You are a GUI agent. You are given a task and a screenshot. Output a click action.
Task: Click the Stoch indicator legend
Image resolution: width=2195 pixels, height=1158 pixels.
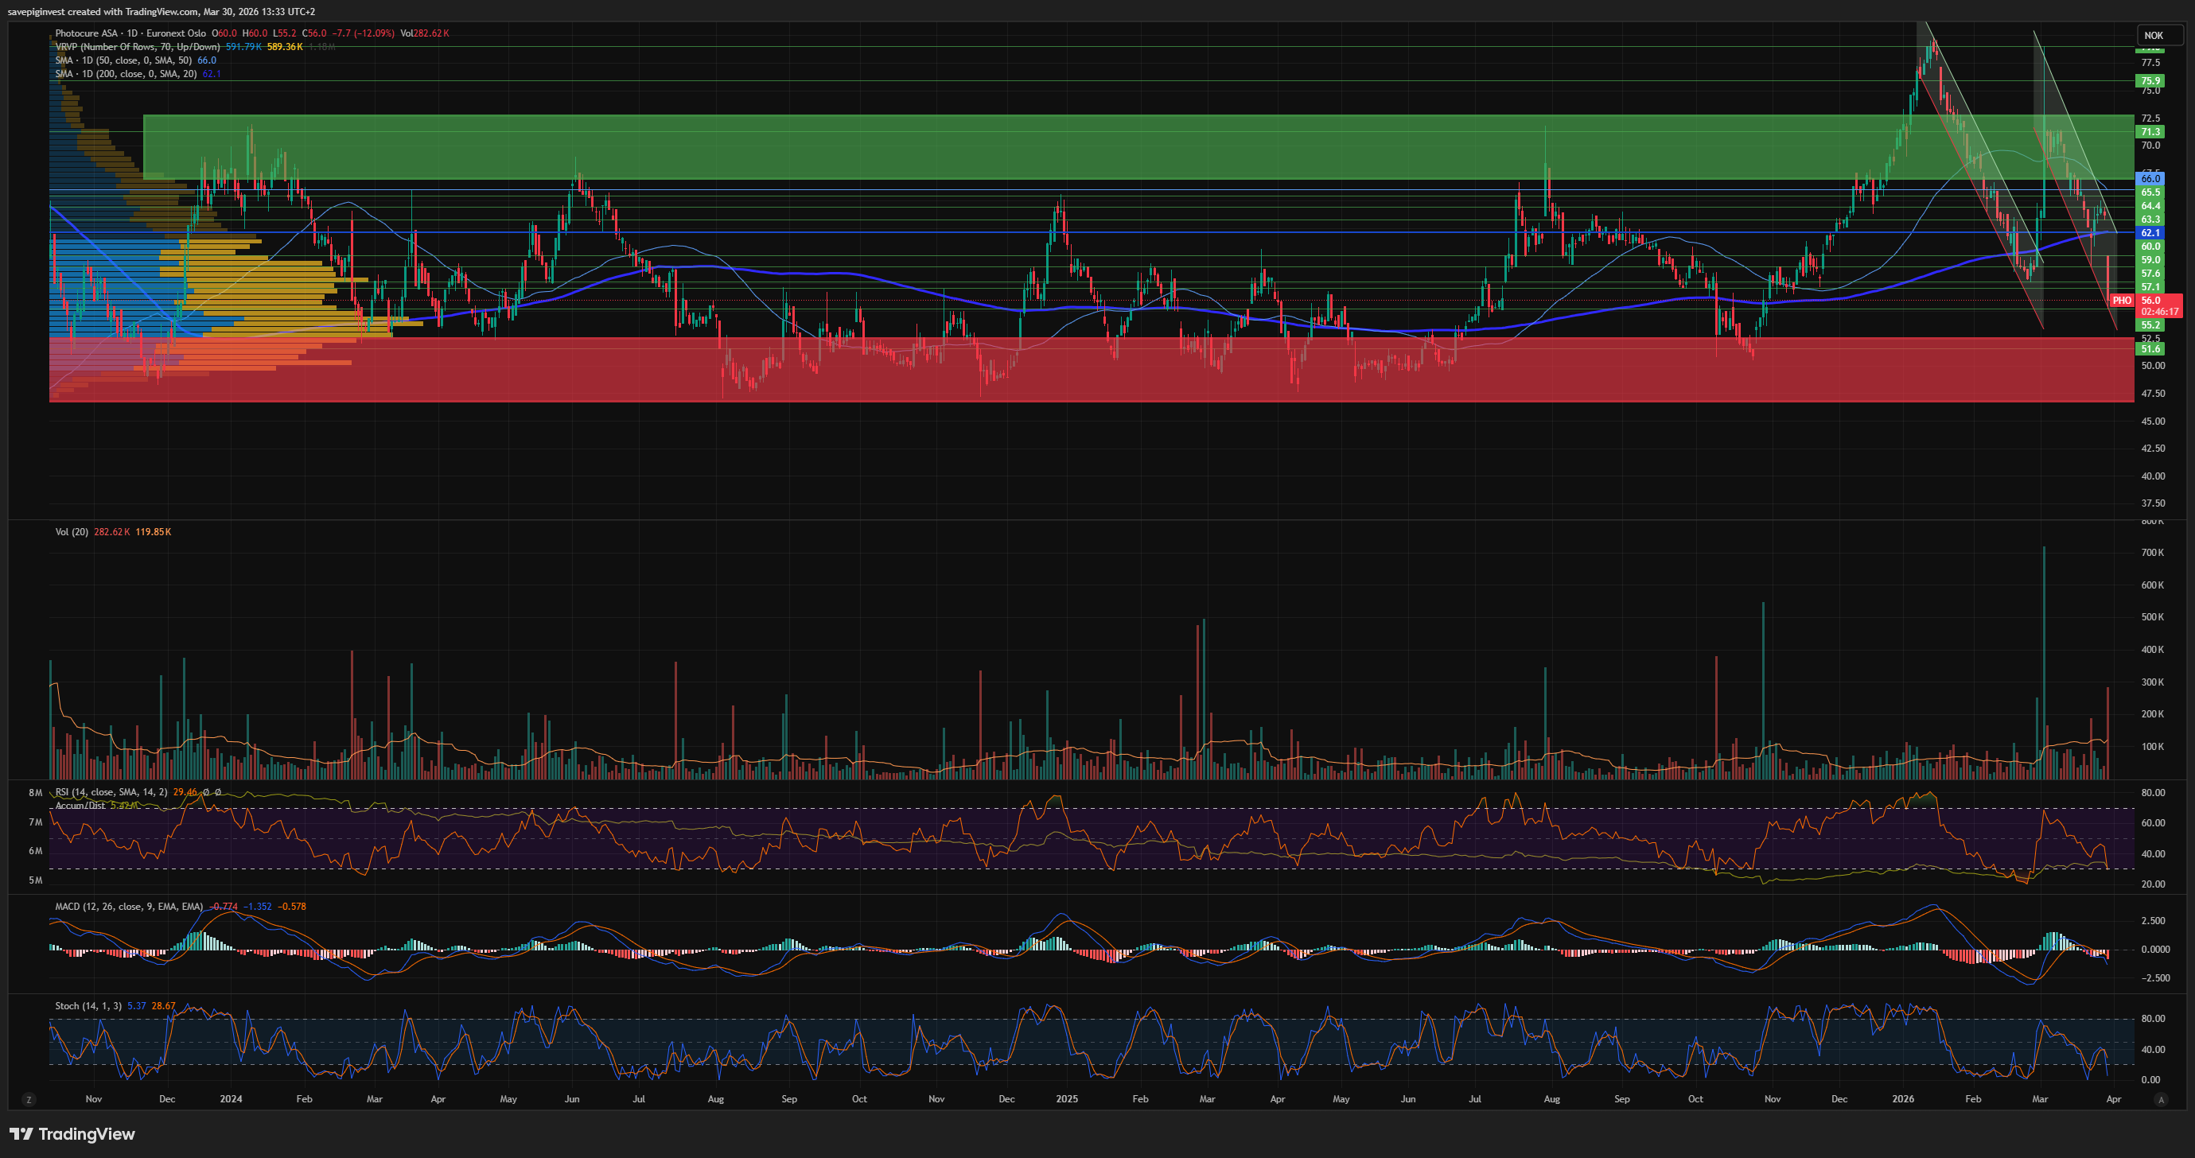[x=88, y=1005]
